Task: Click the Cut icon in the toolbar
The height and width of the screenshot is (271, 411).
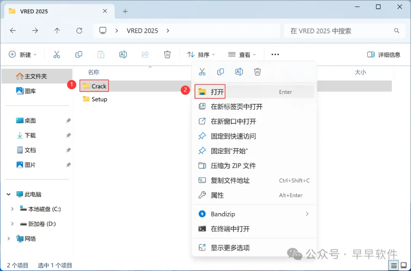Action: [x=57, y=54]
